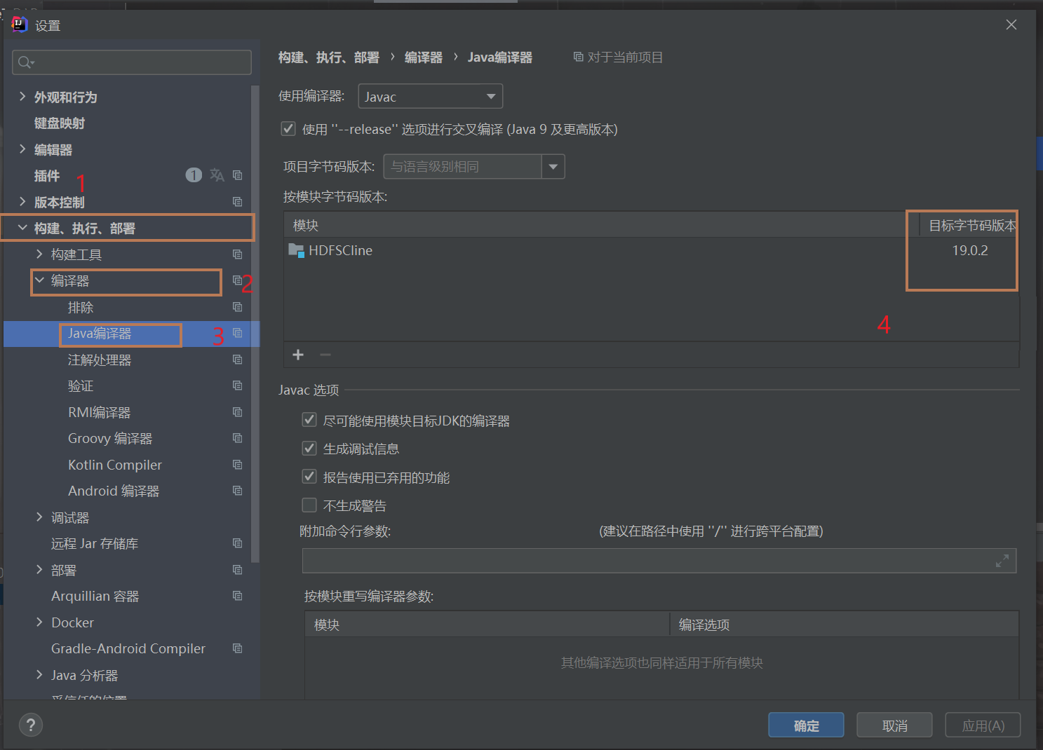1043x750 pixels.
Task: Close the 设置 dialog window
Action: click(1011, 25)
